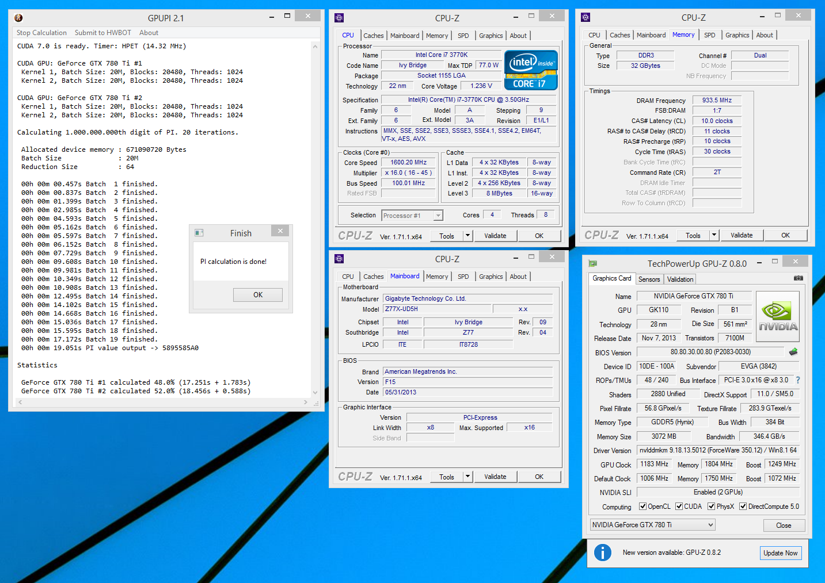
Task: Click GPUPI horizontal scrollbar left arrow
Action: [20, 402]
